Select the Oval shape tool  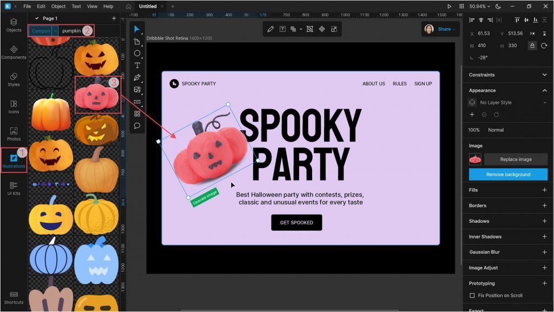tap(137, 54)
